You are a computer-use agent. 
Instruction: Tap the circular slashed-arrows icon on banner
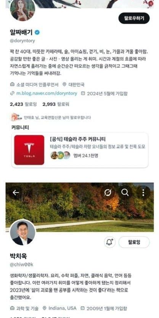click(108, 193)
